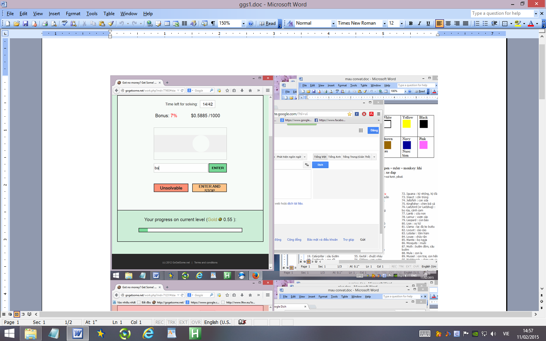Screen dimensions: 546x341
Task: Toggle Bold formatting
Action: (411, 23)
